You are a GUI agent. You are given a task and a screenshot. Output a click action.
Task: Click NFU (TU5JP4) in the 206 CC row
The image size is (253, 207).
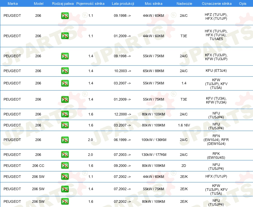[x=216, y=167]
